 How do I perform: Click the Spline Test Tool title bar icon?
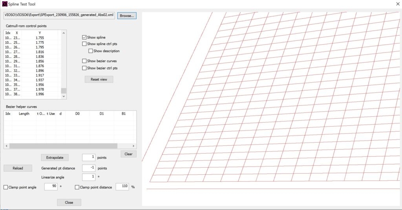coord(5,4)
